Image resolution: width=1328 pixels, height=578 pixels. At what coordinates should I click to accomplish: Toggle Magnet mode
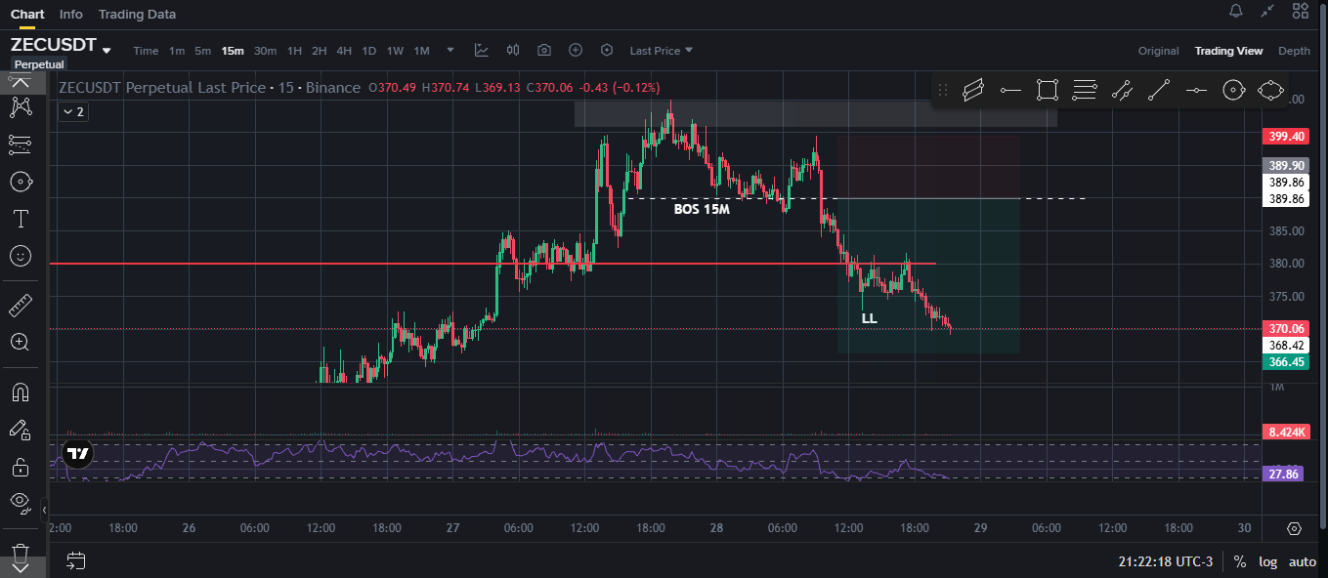[x=20, y=392]
